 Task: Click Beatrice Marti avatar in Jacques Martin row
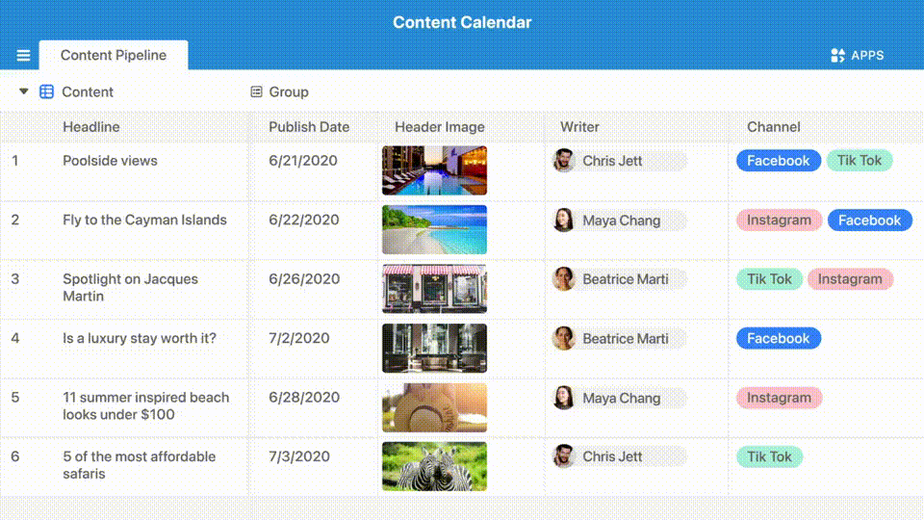(563, 279)
